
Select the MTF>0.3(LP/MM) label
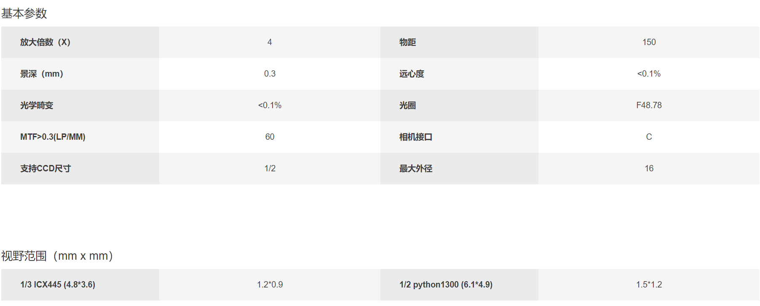click(x=53, y=137)
